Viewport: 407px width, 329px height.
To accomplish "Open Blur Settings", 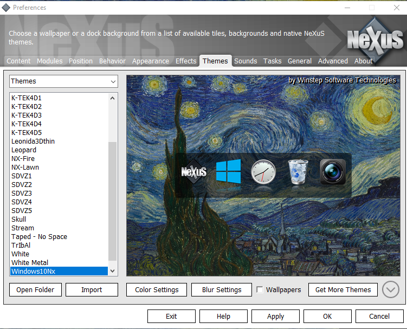I will pos(221,290).
